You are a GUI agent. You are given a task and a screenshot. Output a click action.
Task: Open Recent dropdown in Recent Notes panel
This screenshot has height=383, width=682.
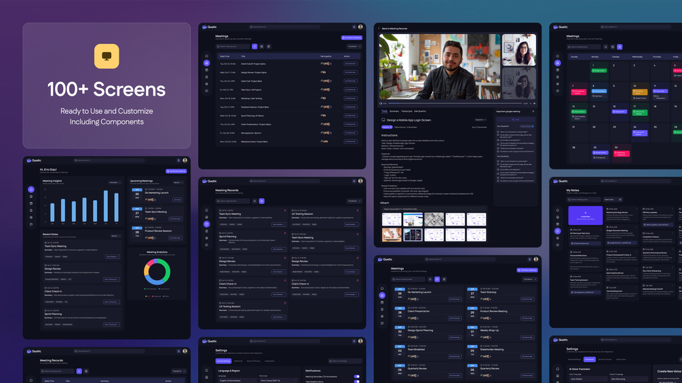(115, 236)
